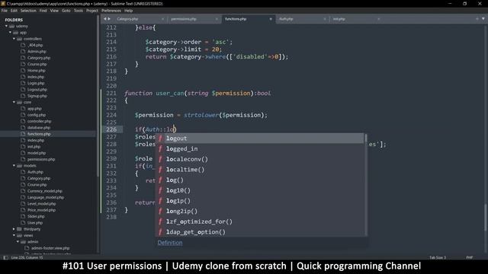Close the Category.php tab

click(x=162, y=19)
